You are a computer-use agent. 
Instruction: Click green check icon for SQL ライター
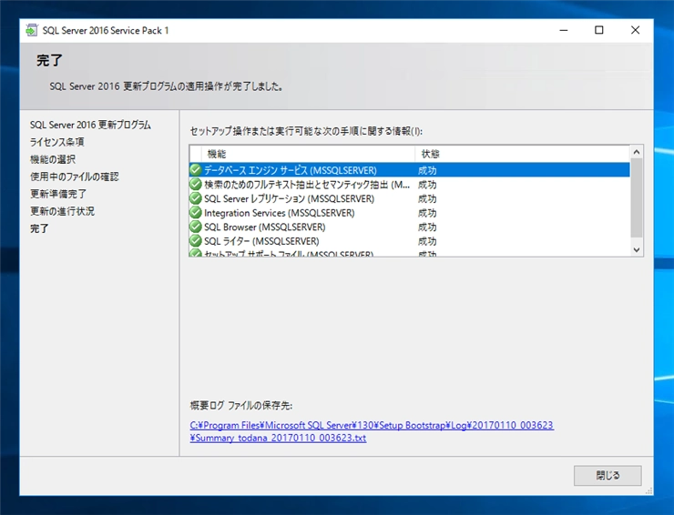pos(196,241)
